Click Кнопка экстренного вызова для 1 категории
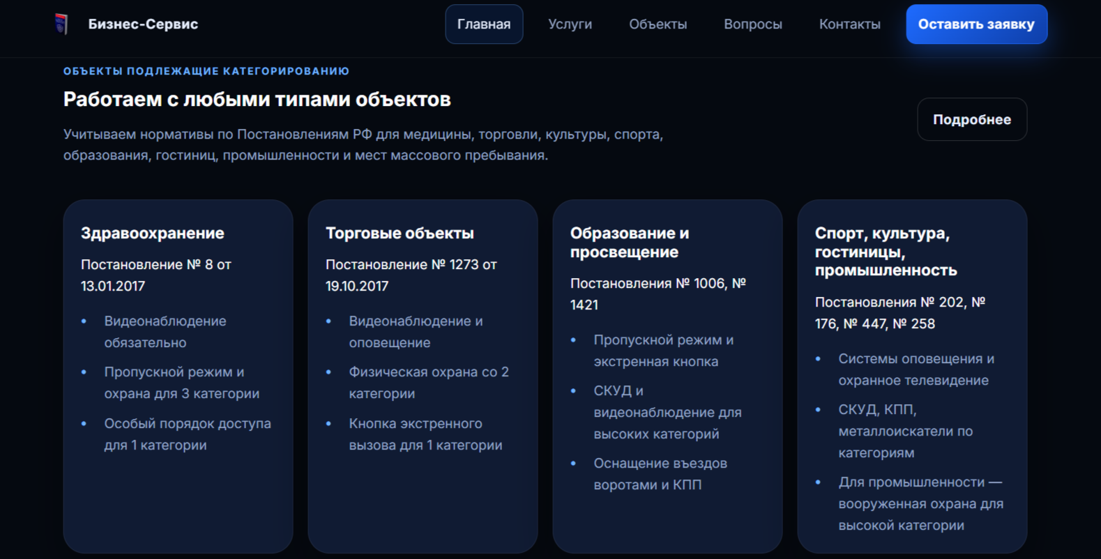The image size is (1101, 559). (425, 434)
